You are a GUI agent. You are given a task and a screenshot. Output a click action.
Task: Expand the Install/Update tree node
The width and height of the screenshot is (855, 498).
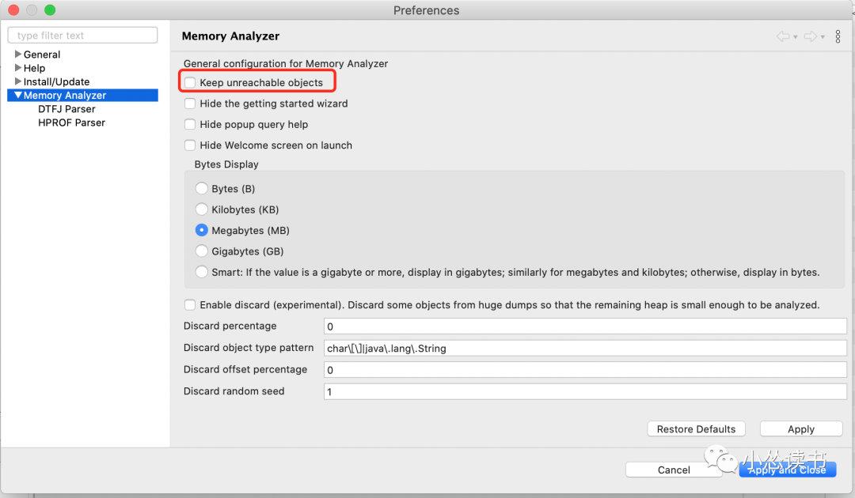[18, 81]
